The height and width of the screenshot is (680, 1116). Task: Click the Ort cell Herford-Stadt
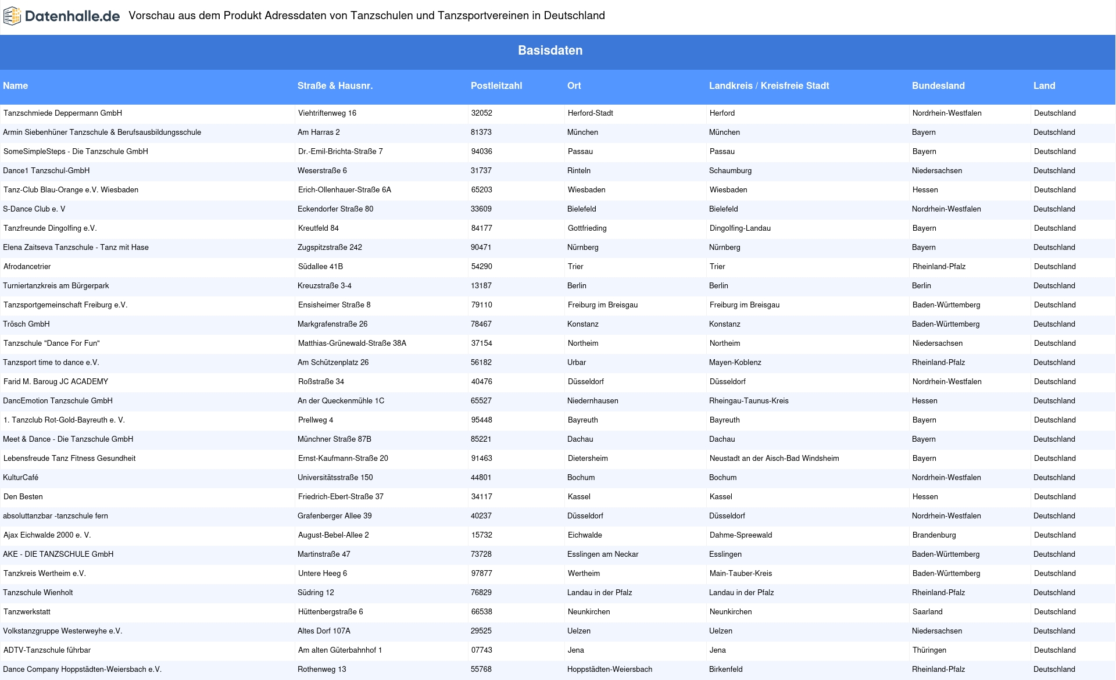(x=591, y=113)
